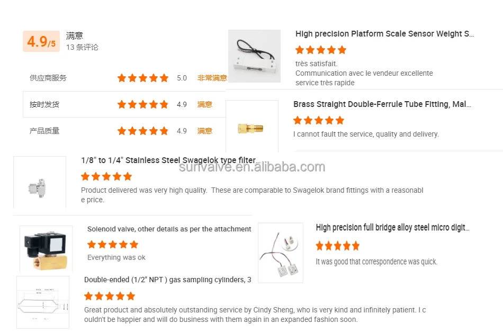Click stars under Brass Tube Fitting review
Image resolution: width=503 pixels, height=332 pixels.
319,120
